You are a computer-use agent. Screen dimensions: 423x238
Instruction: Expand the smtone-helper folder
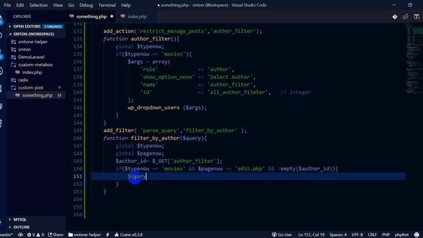(32, 42)
